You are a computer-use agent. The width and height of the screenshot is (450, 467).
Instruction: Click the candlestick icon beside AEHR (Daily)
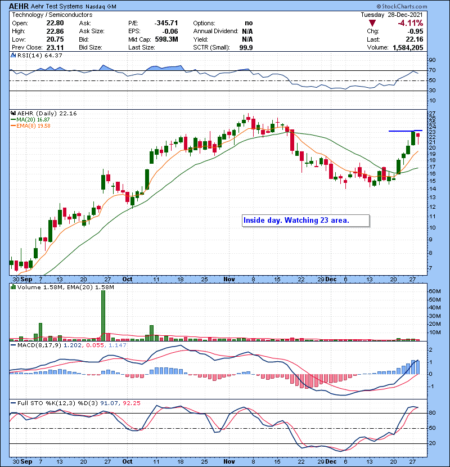[13, 113]
